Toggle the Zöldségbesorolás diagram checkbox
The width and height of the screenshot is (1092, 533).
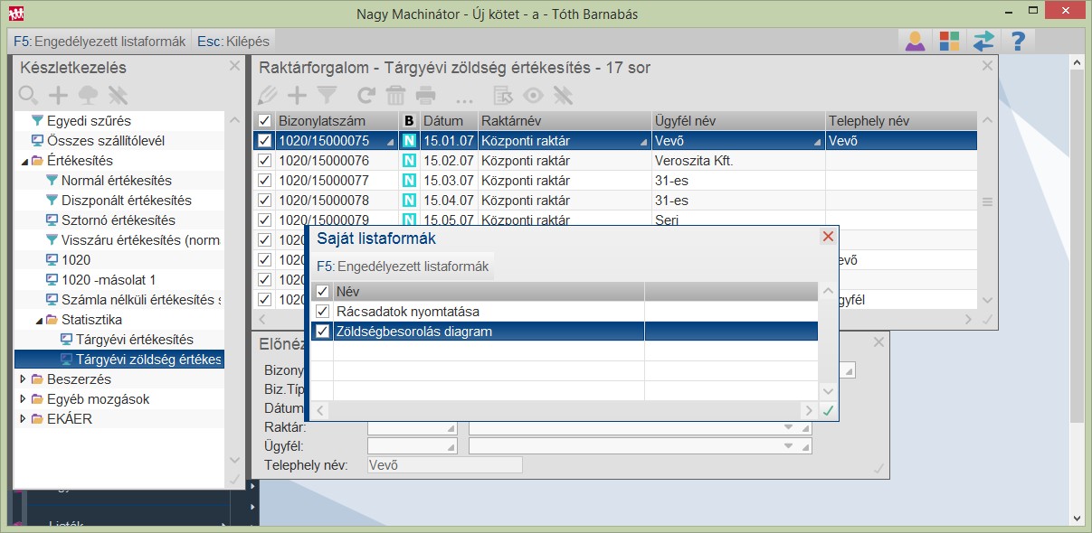(x=322, y=332)
